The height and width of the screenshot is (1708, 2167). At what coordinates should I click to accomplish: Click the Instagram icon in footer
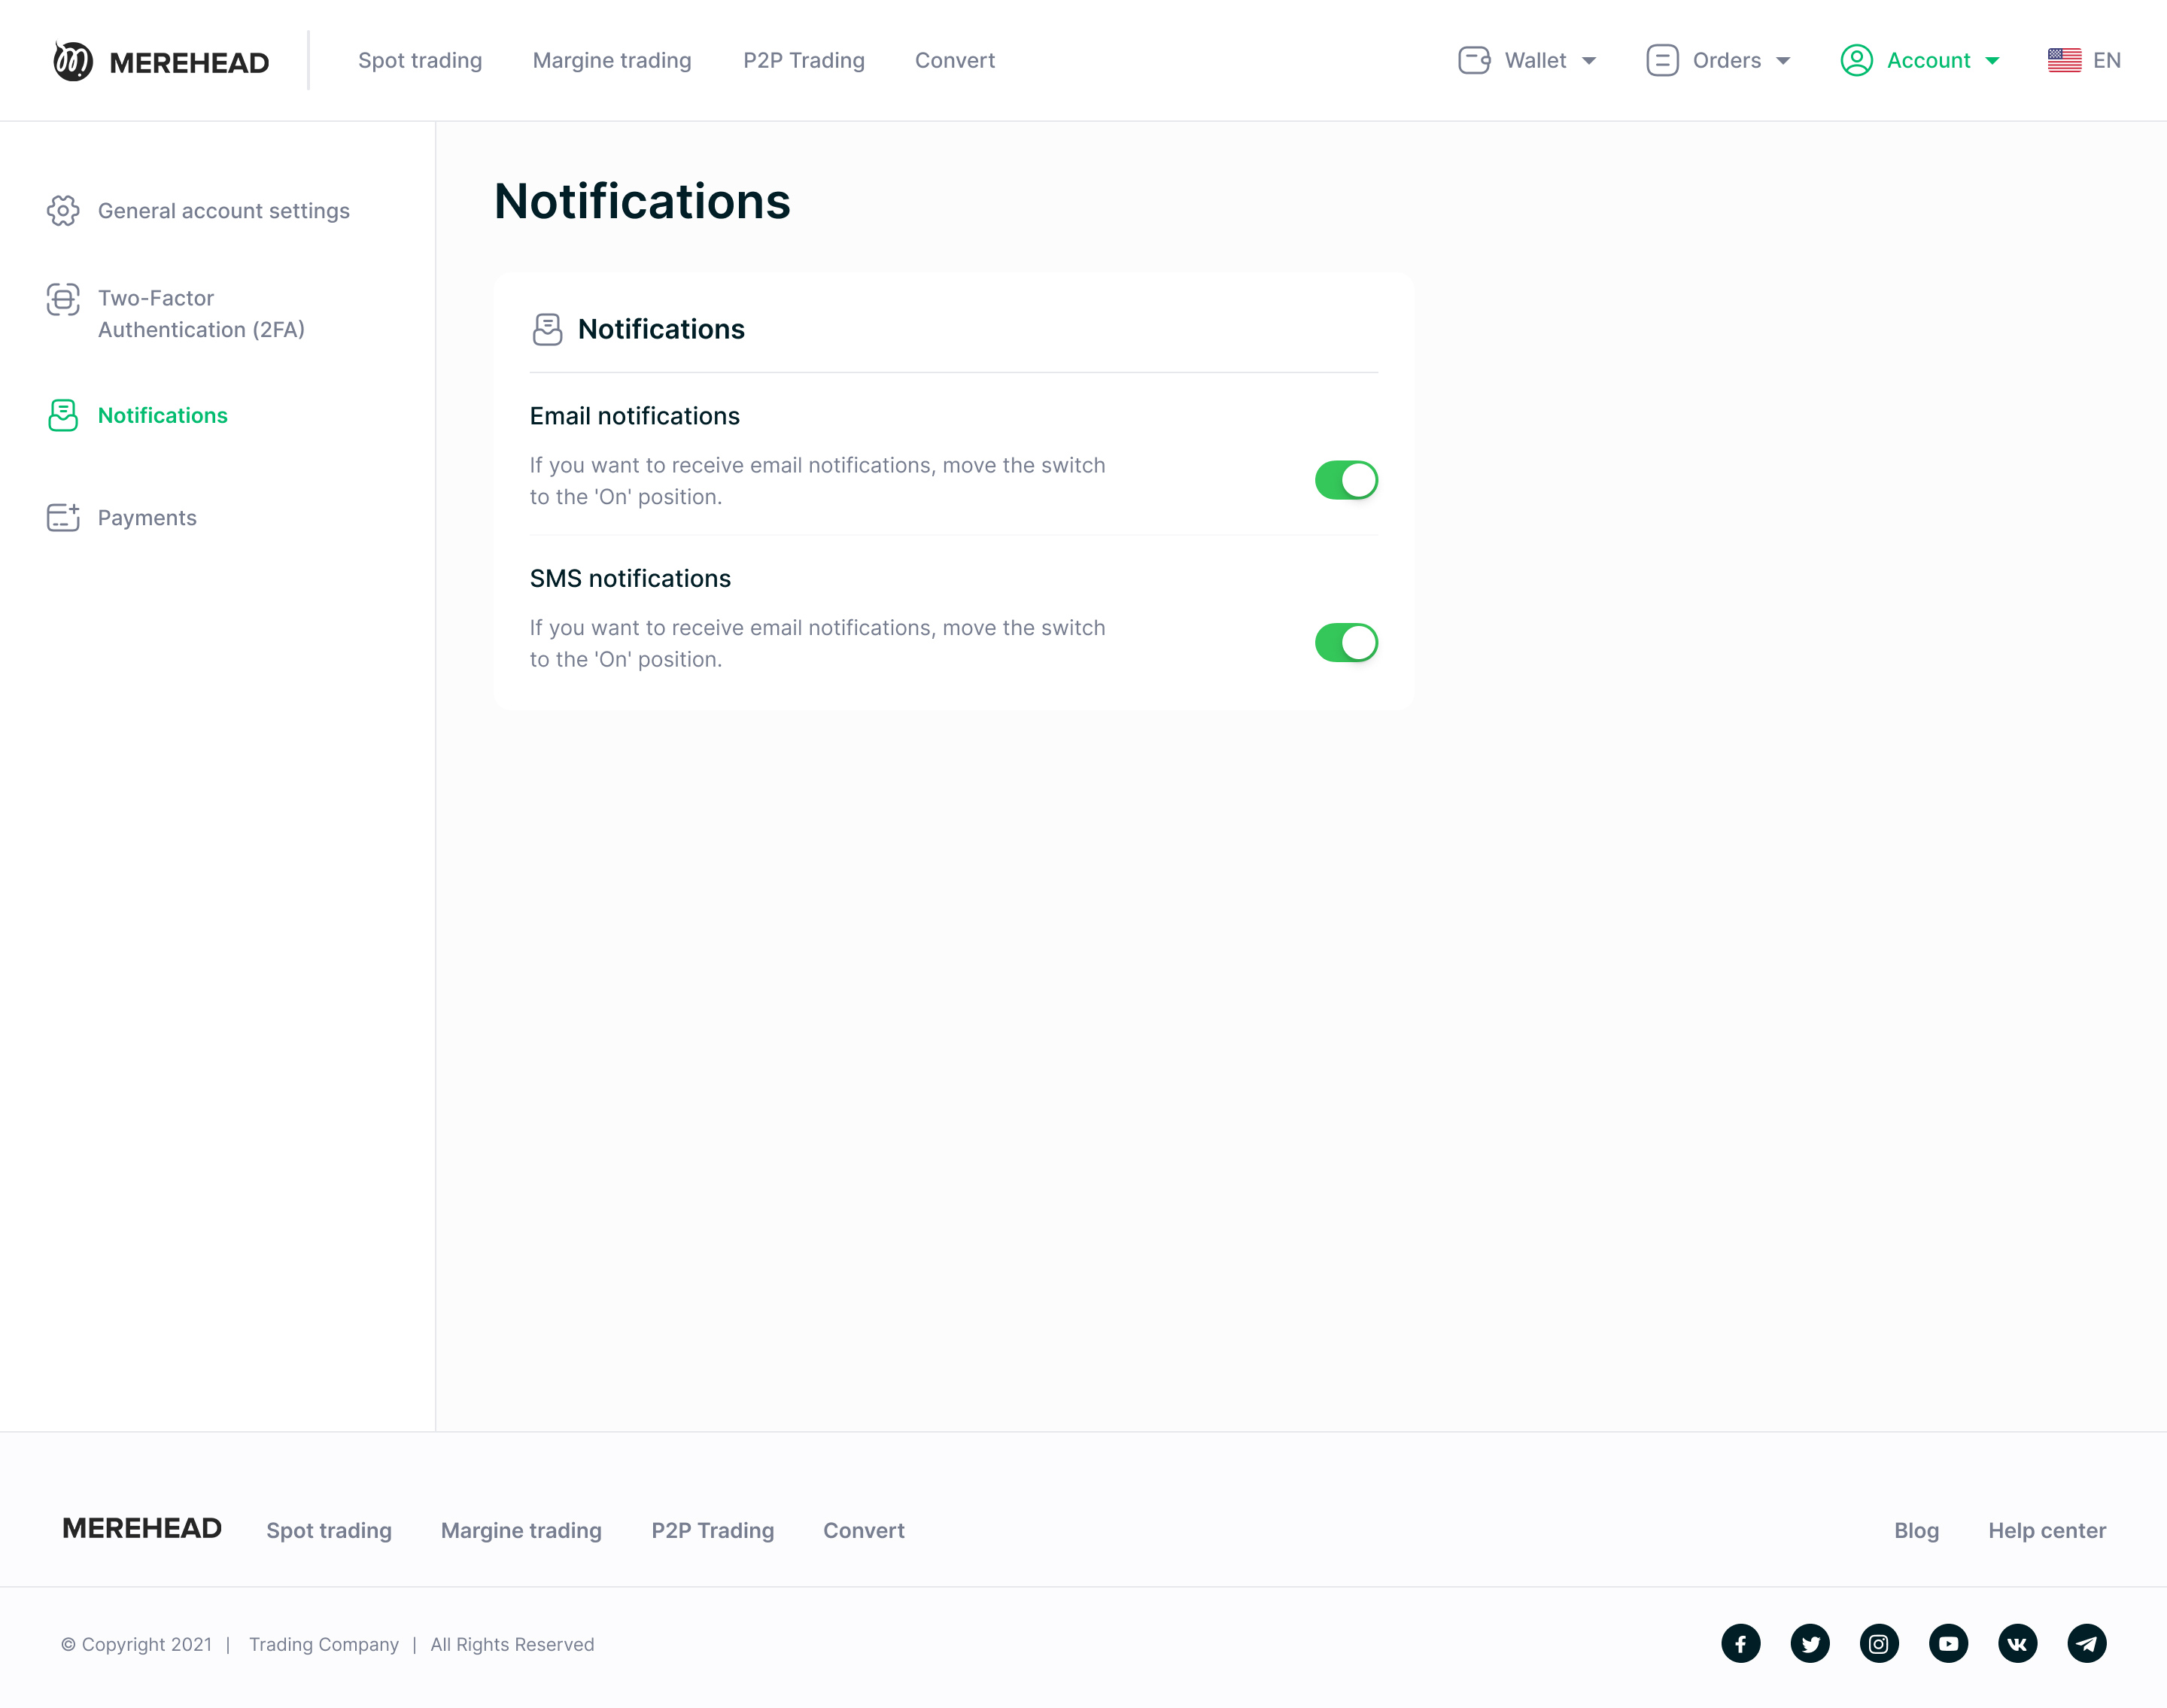click(1878, 1643)
